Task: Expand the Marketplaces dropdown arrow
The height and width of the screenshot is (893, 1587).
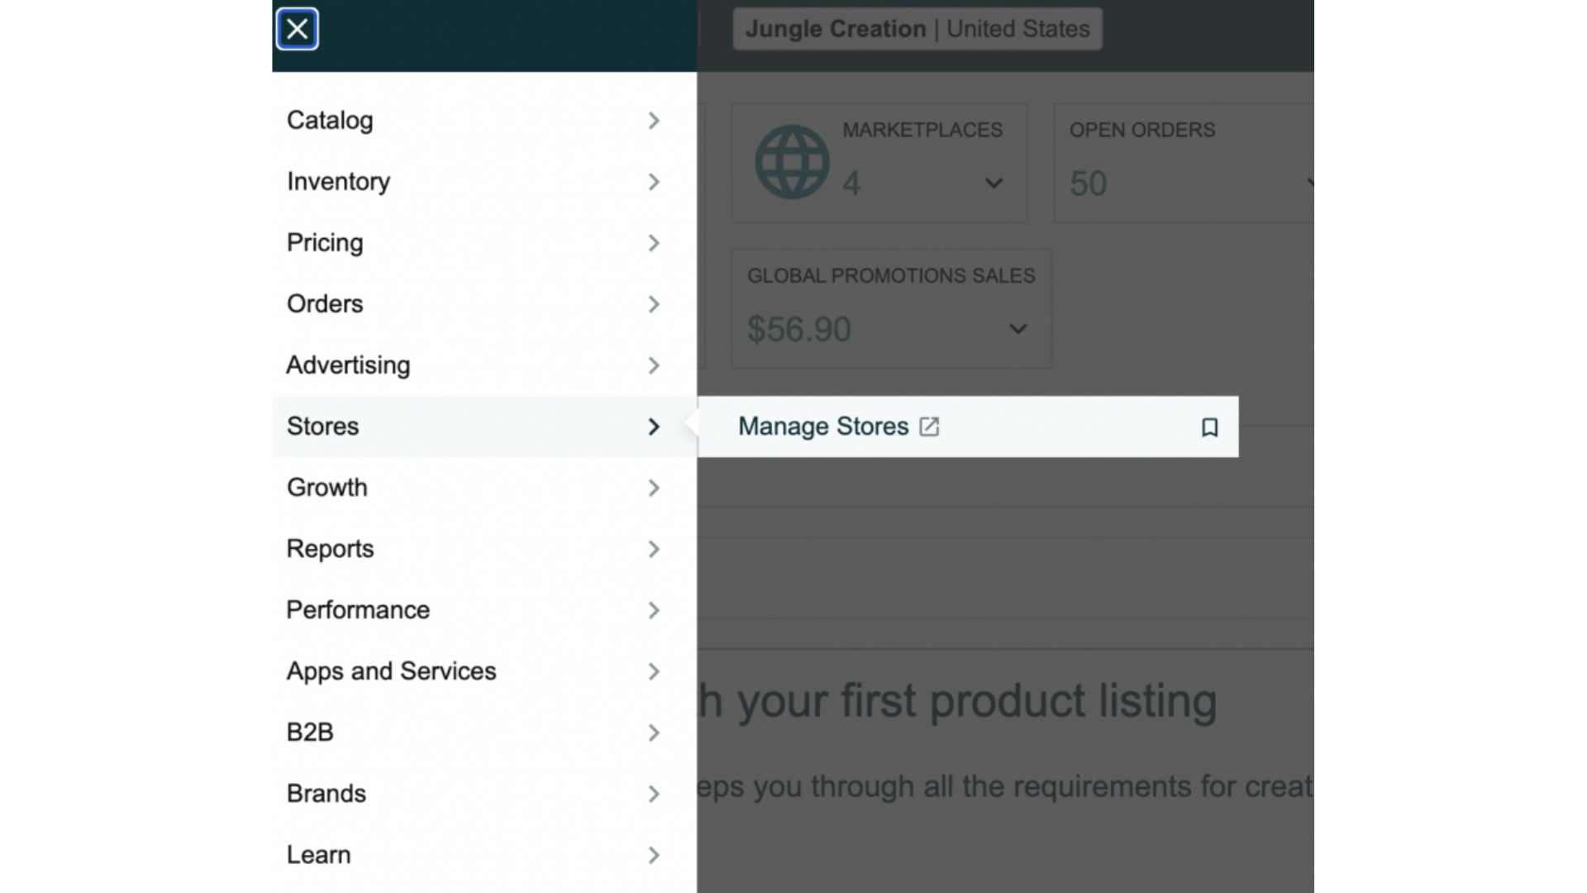Action: pos(994,183)
